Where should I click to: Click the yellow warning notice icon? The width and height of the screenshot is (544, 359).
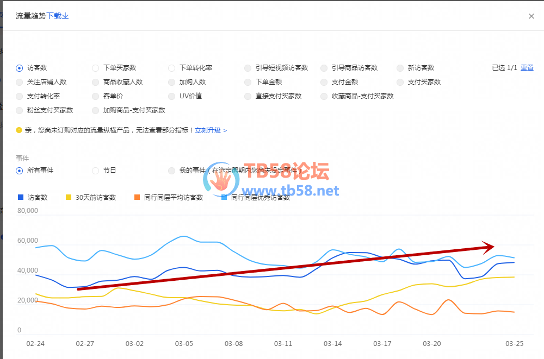point(19,130)
